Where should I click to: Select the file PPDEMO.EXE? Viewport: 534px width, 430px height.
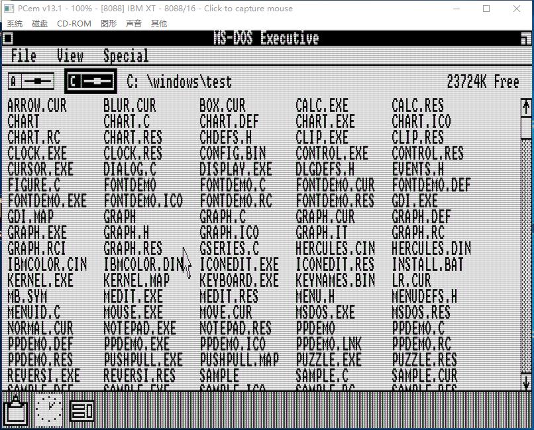point(136,344)
